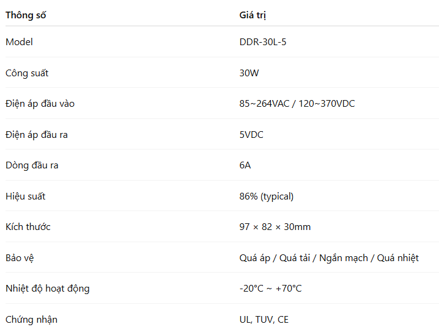This screenshot has height=327, width=439.
Task: Select the "Kích thước" row label
Action: [x=28, y=227]
